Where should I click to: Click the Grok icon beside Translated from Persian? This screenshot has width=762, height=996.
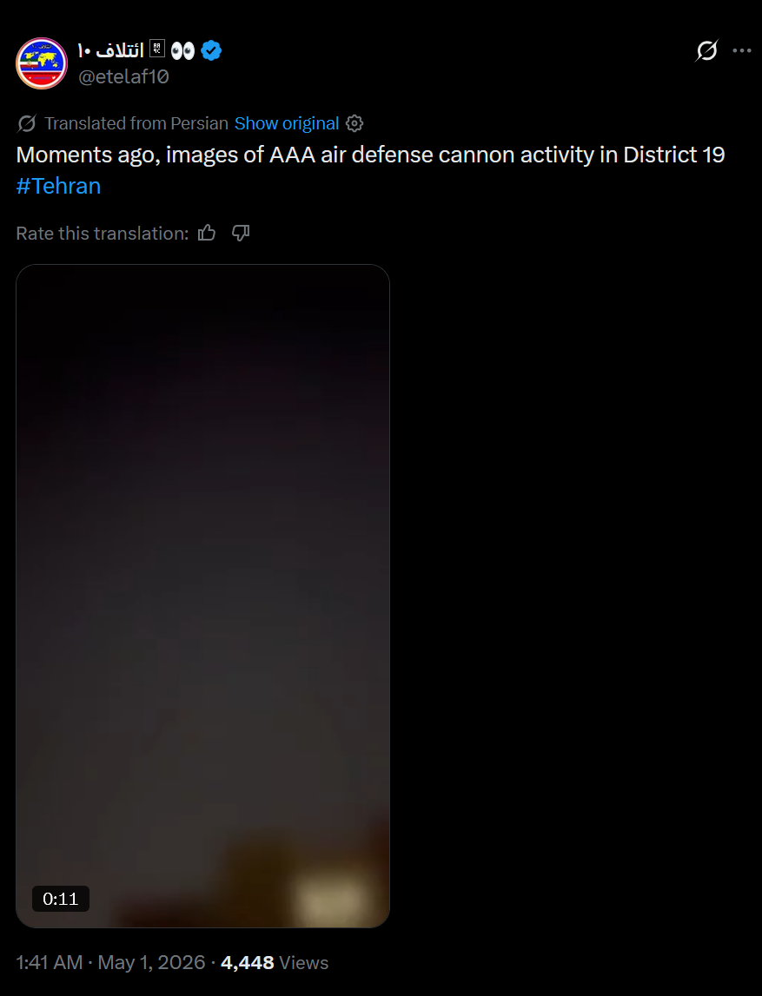pyautogui.click(x=27, y=123)
